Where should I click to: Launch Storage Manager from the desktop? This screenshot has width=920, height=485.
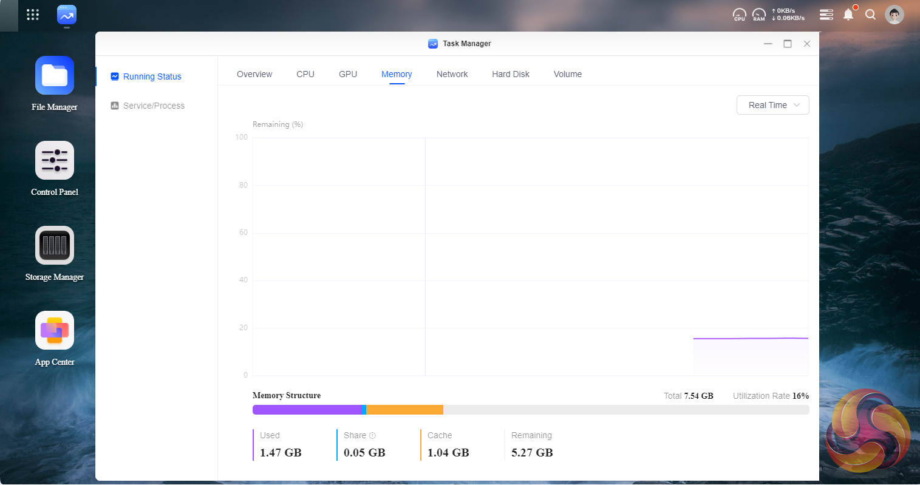[x=55, y=246]
